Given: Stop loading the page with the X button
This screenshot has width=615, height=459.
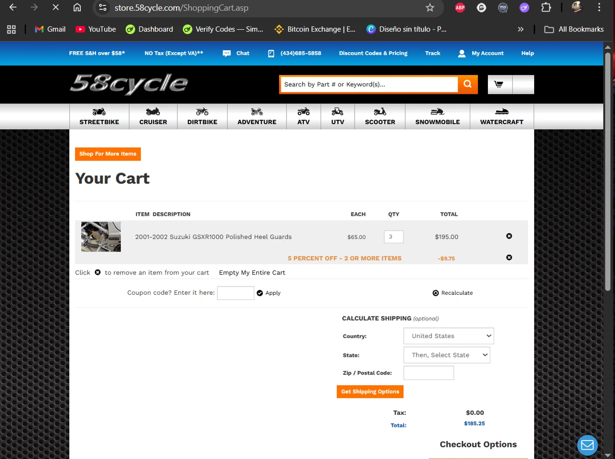Looking at the screenshot, I should [56, 7].
